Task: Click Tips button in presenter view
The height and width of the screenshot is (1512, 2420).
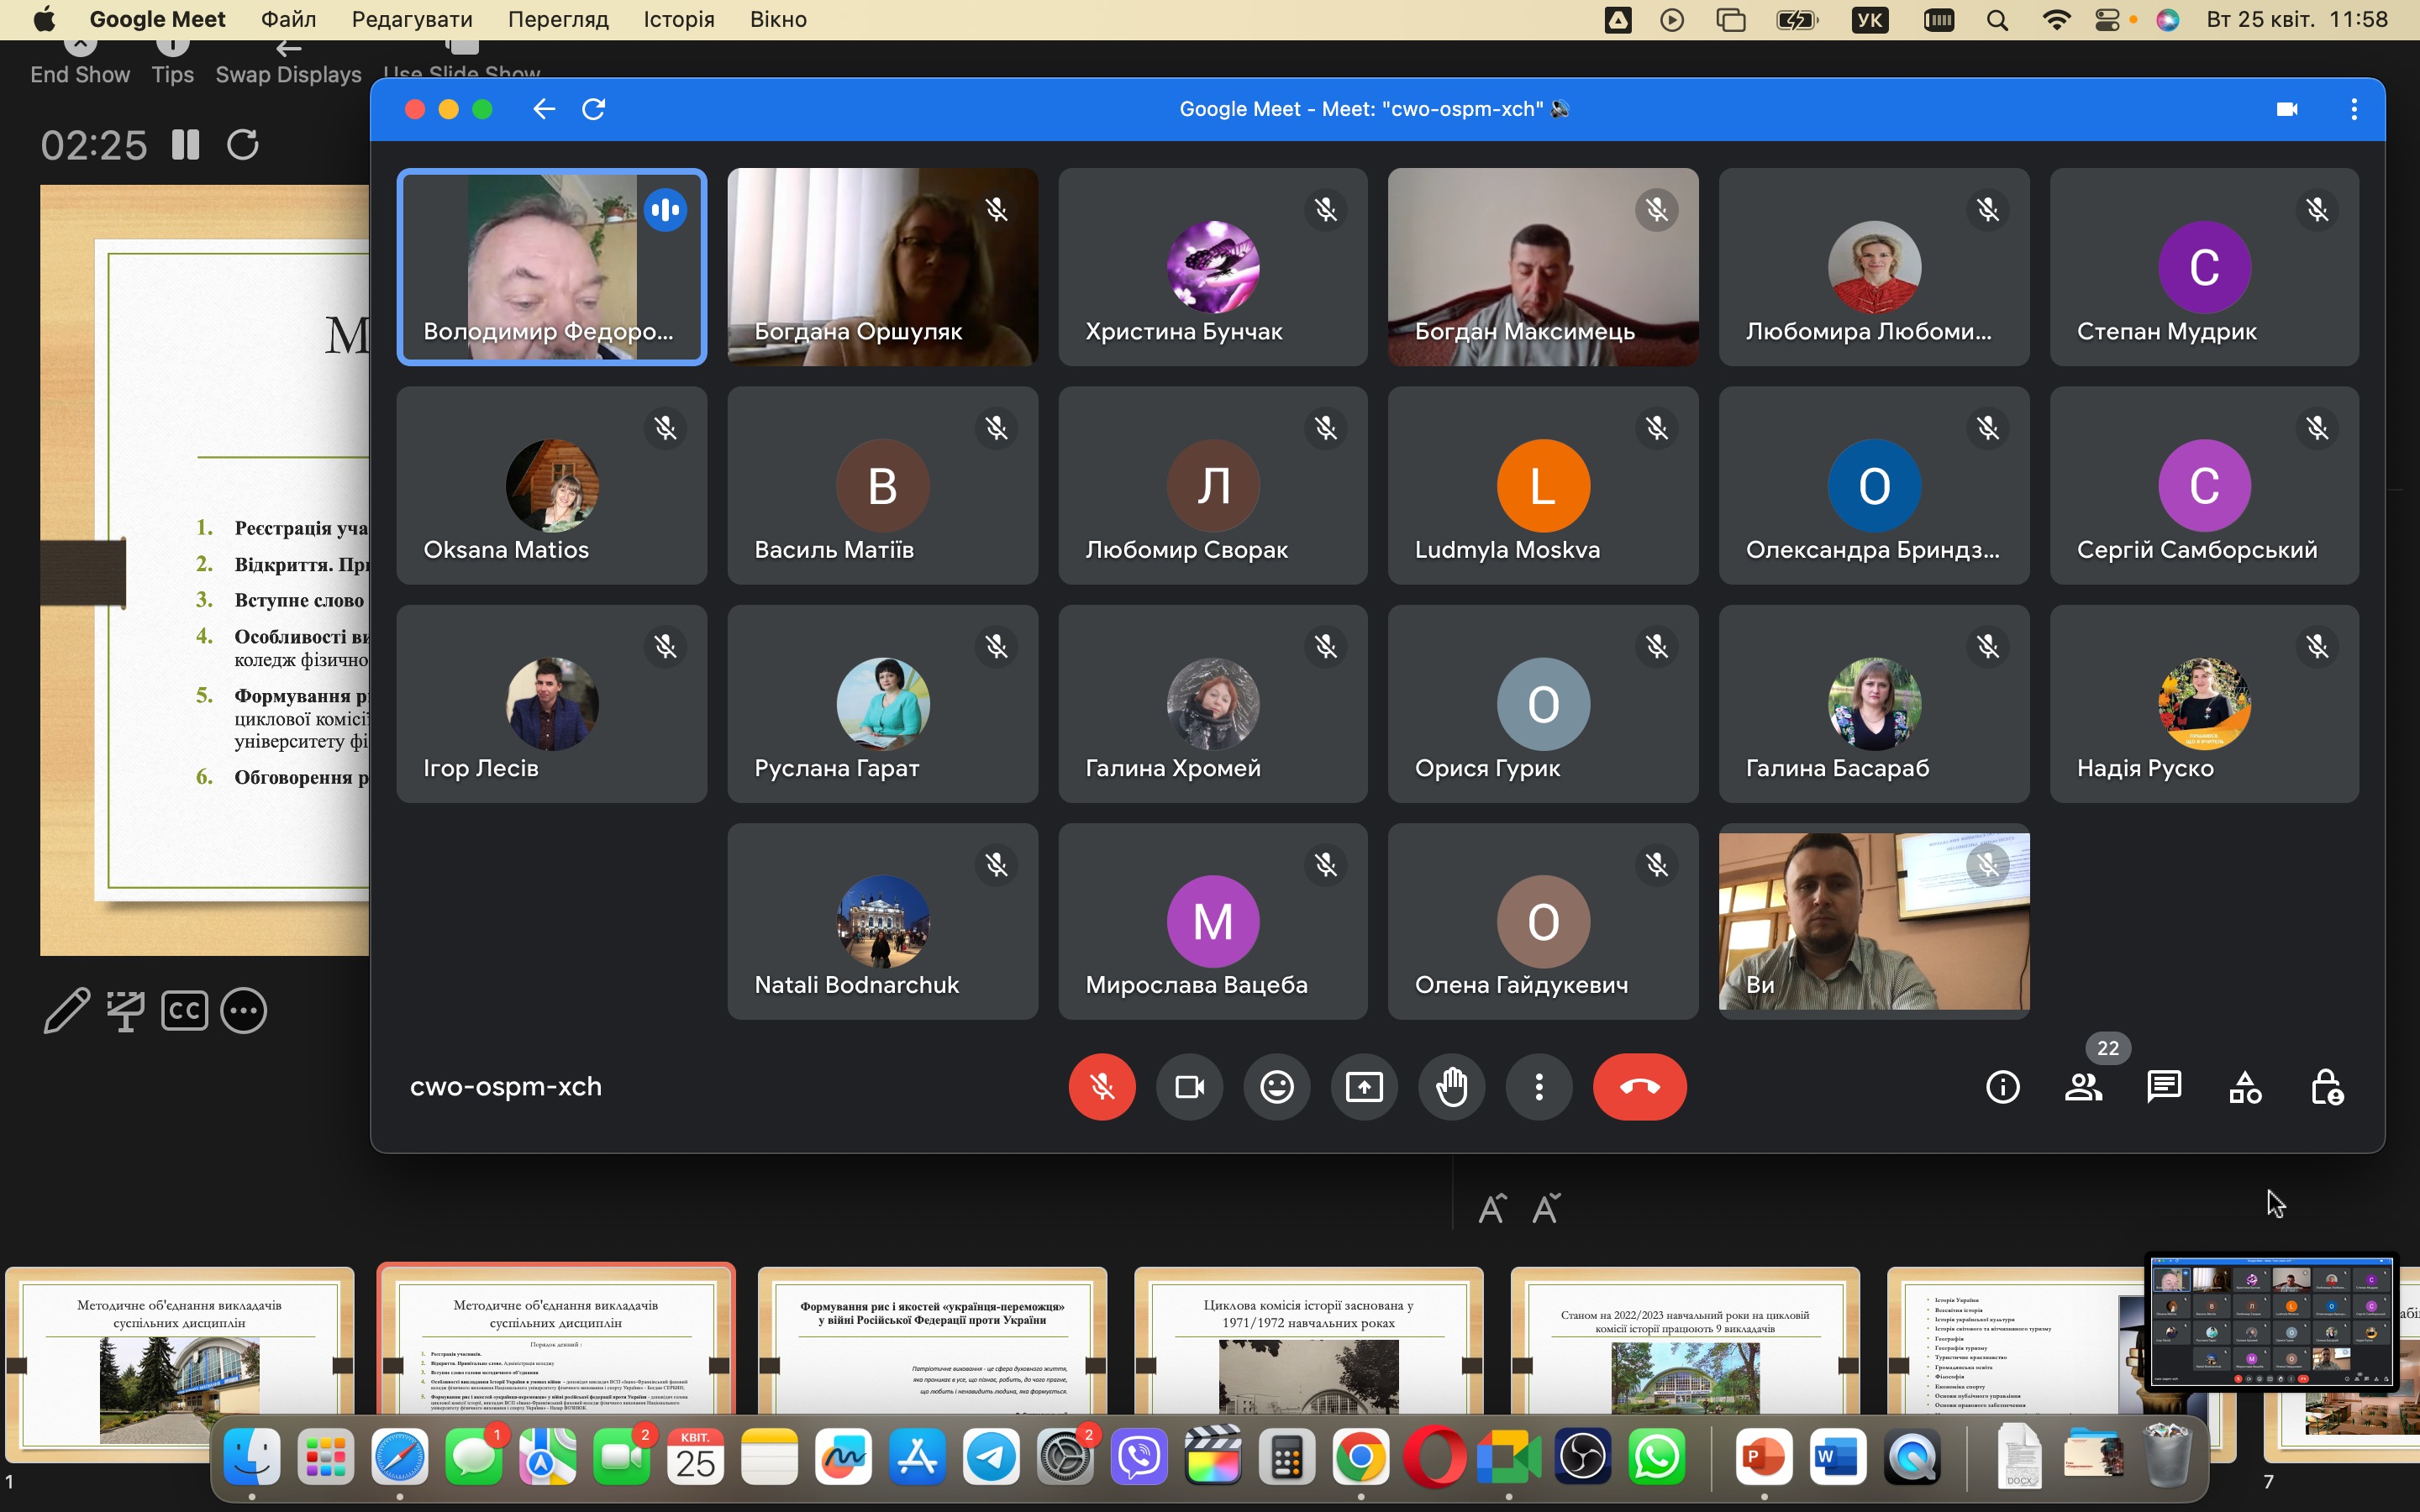Action: (x=173, y=62)
